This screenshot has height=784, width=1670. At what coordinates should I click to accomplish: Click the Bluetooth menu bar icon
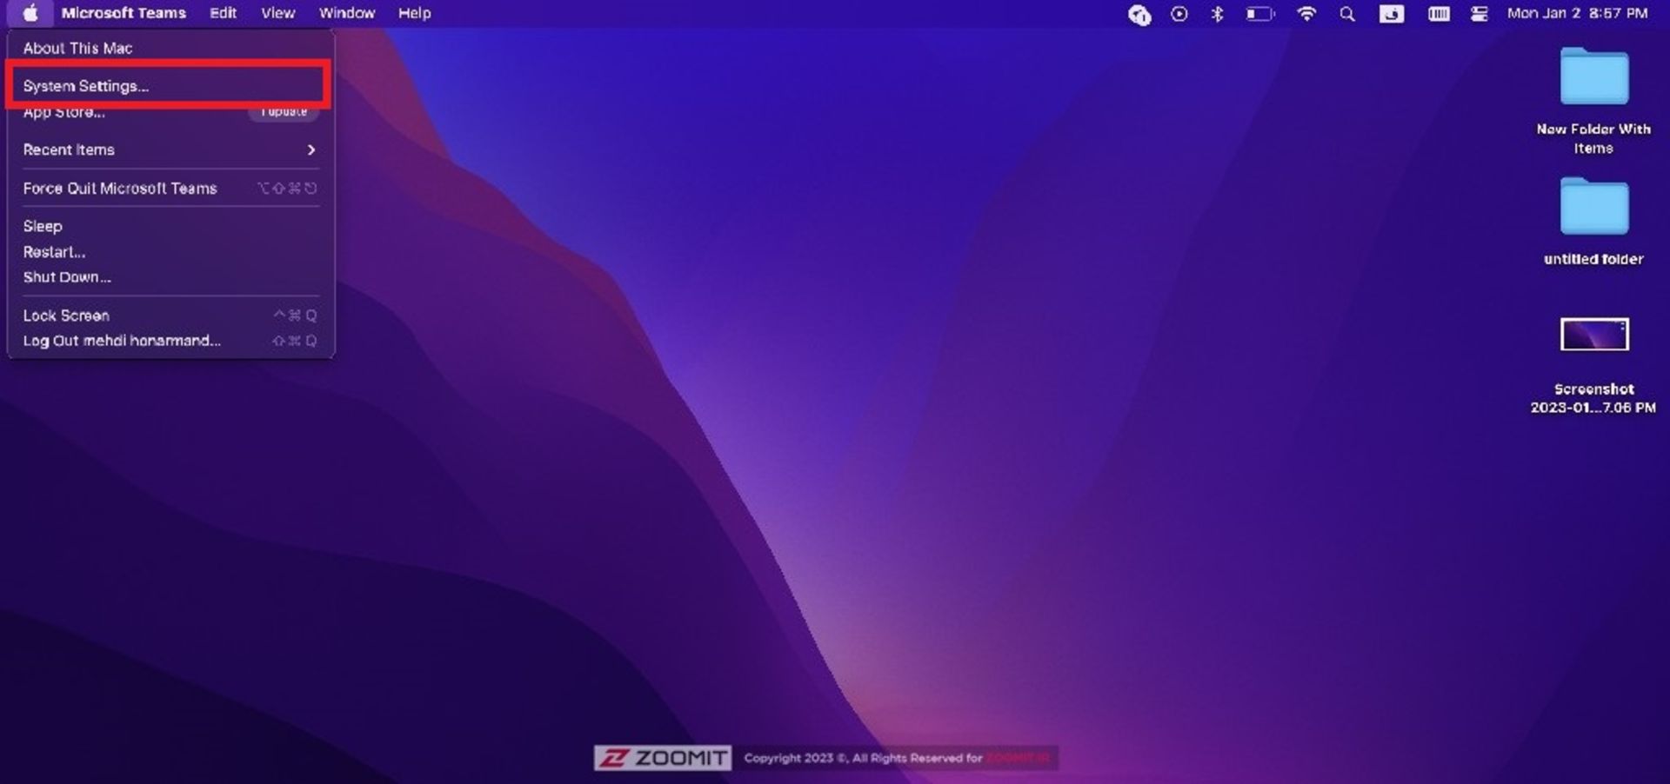click(1218, 13)
